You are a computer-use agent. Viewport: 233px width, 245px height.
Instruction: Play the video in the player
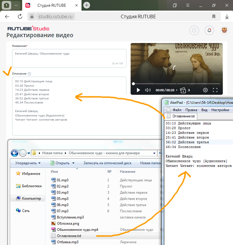tap(138, 90)
